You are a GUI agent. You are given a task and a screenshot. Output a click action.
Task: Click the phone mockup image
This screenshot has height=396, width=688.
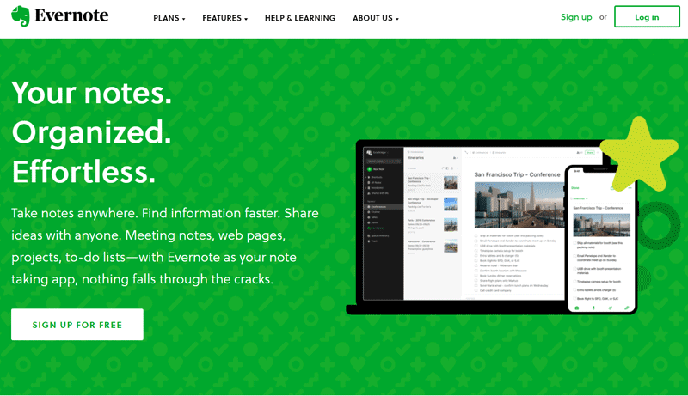(x=600, y=239)
